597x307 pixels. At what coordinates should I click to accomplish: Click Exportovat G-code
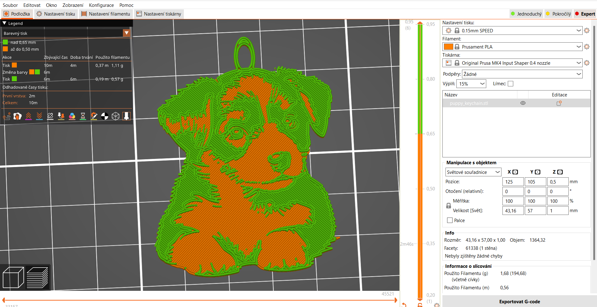click(520, 301)
